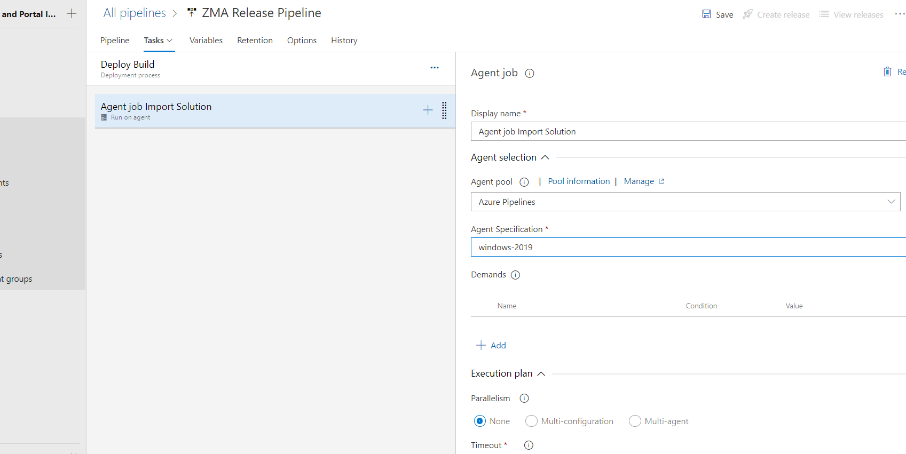Open the Pool information link
The height and width of the screenshot is (454, 906).
click(579, 181)
